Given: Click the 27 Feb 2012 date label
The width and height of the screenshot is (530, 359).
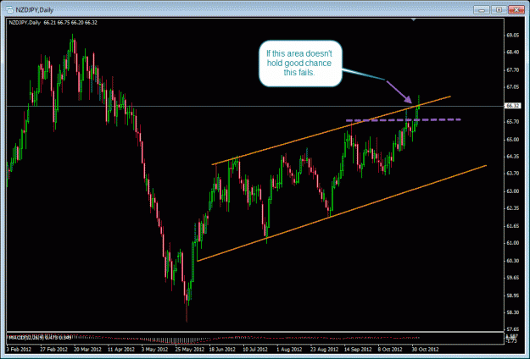Looking at the screenshot, I should (x=53, y=350).
